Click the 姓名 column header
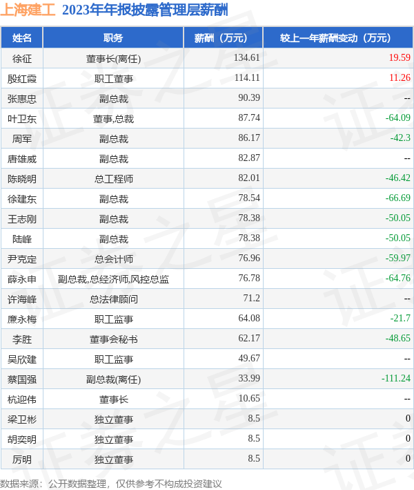 coord(22,38)
